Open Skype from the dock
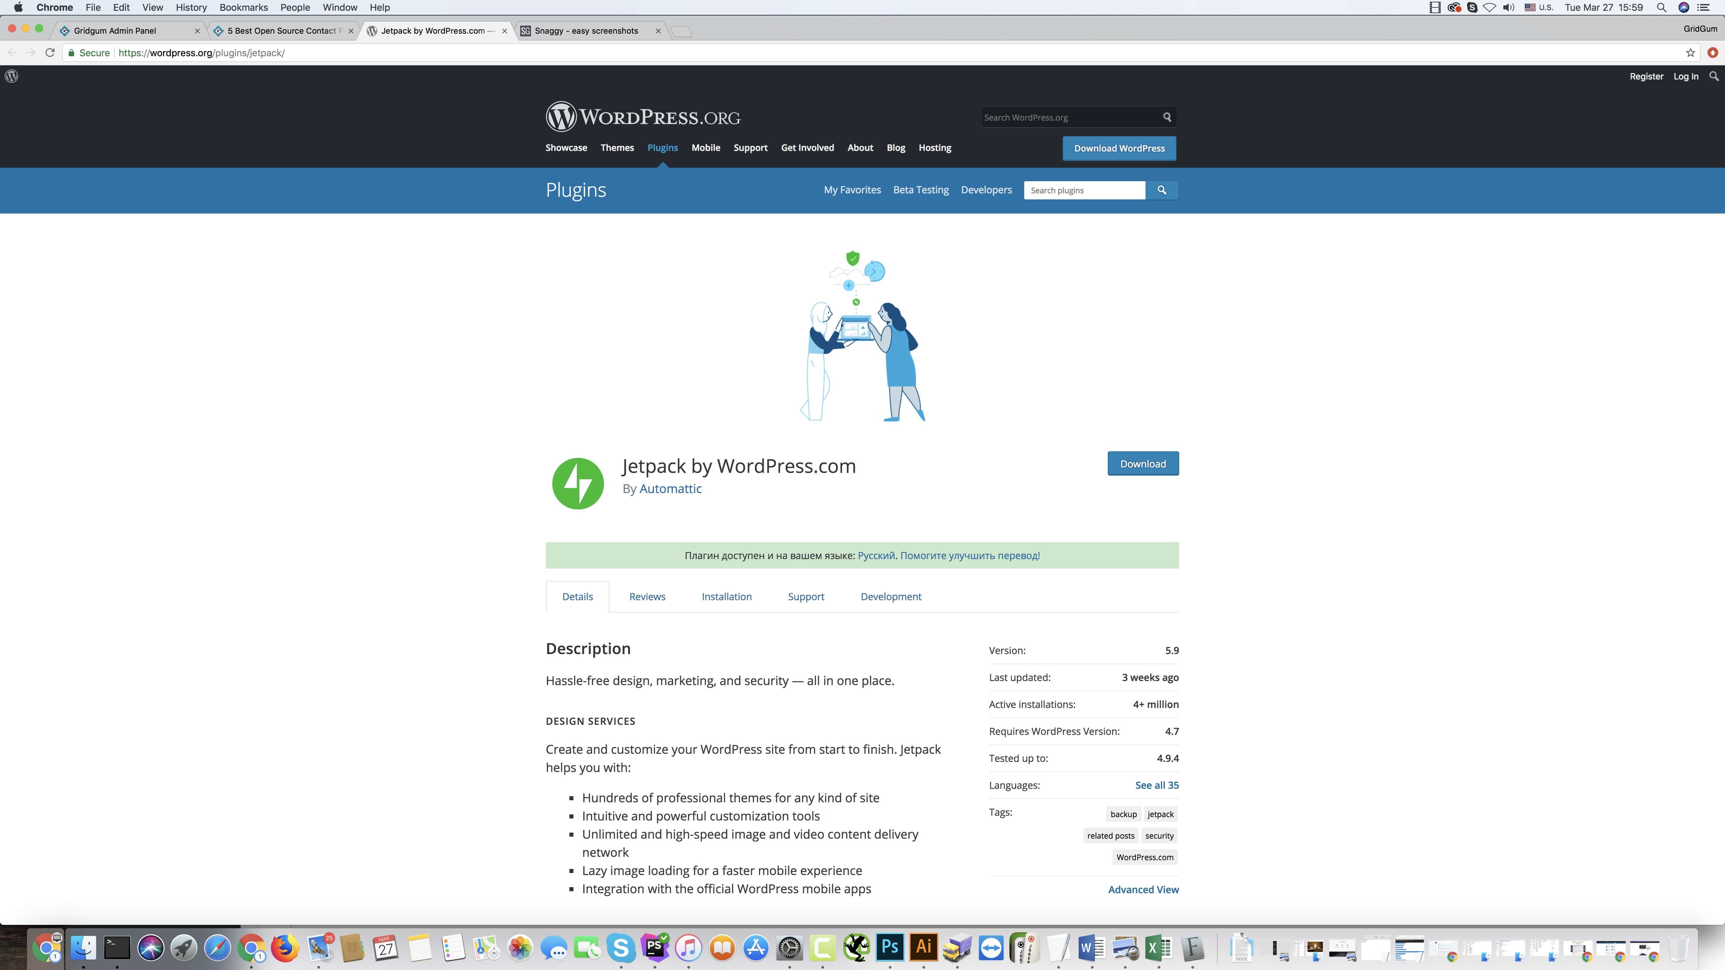 click(x=621, y=948)
